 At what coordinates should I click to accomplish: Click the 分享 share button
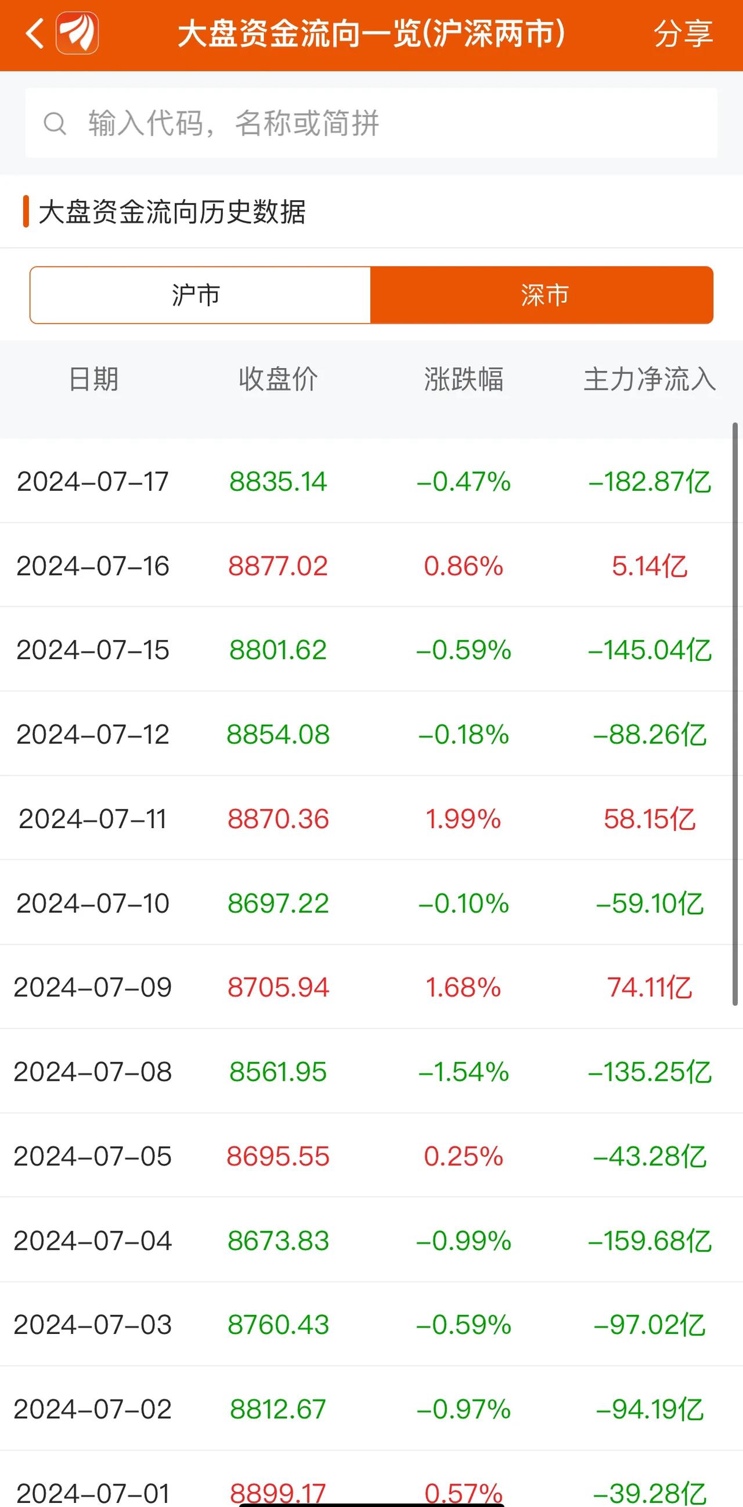[x=683, y=34]
